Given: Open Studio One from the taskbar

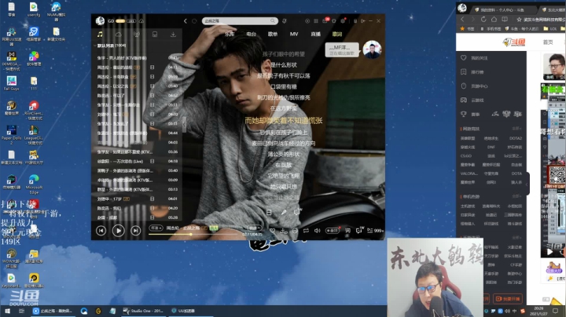Looking at the screenshot, I should click(x=143, y=311).
